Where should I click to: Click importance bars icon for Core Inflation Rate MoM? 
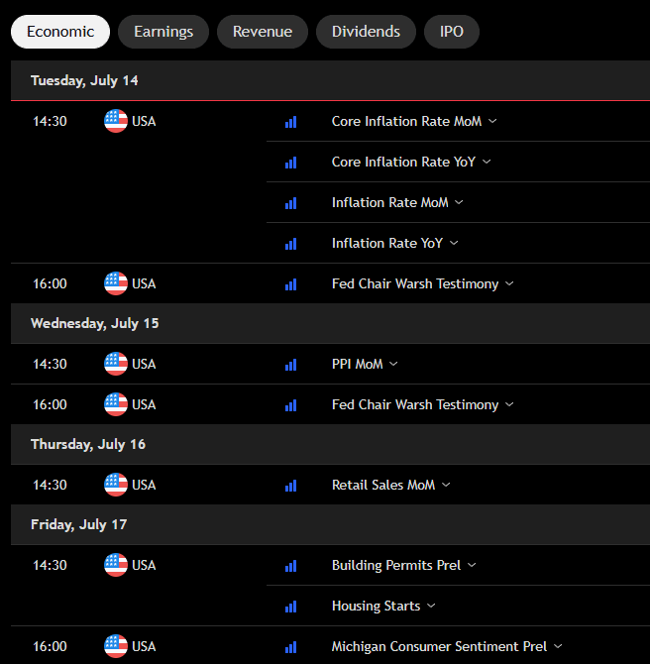point(291,122)
